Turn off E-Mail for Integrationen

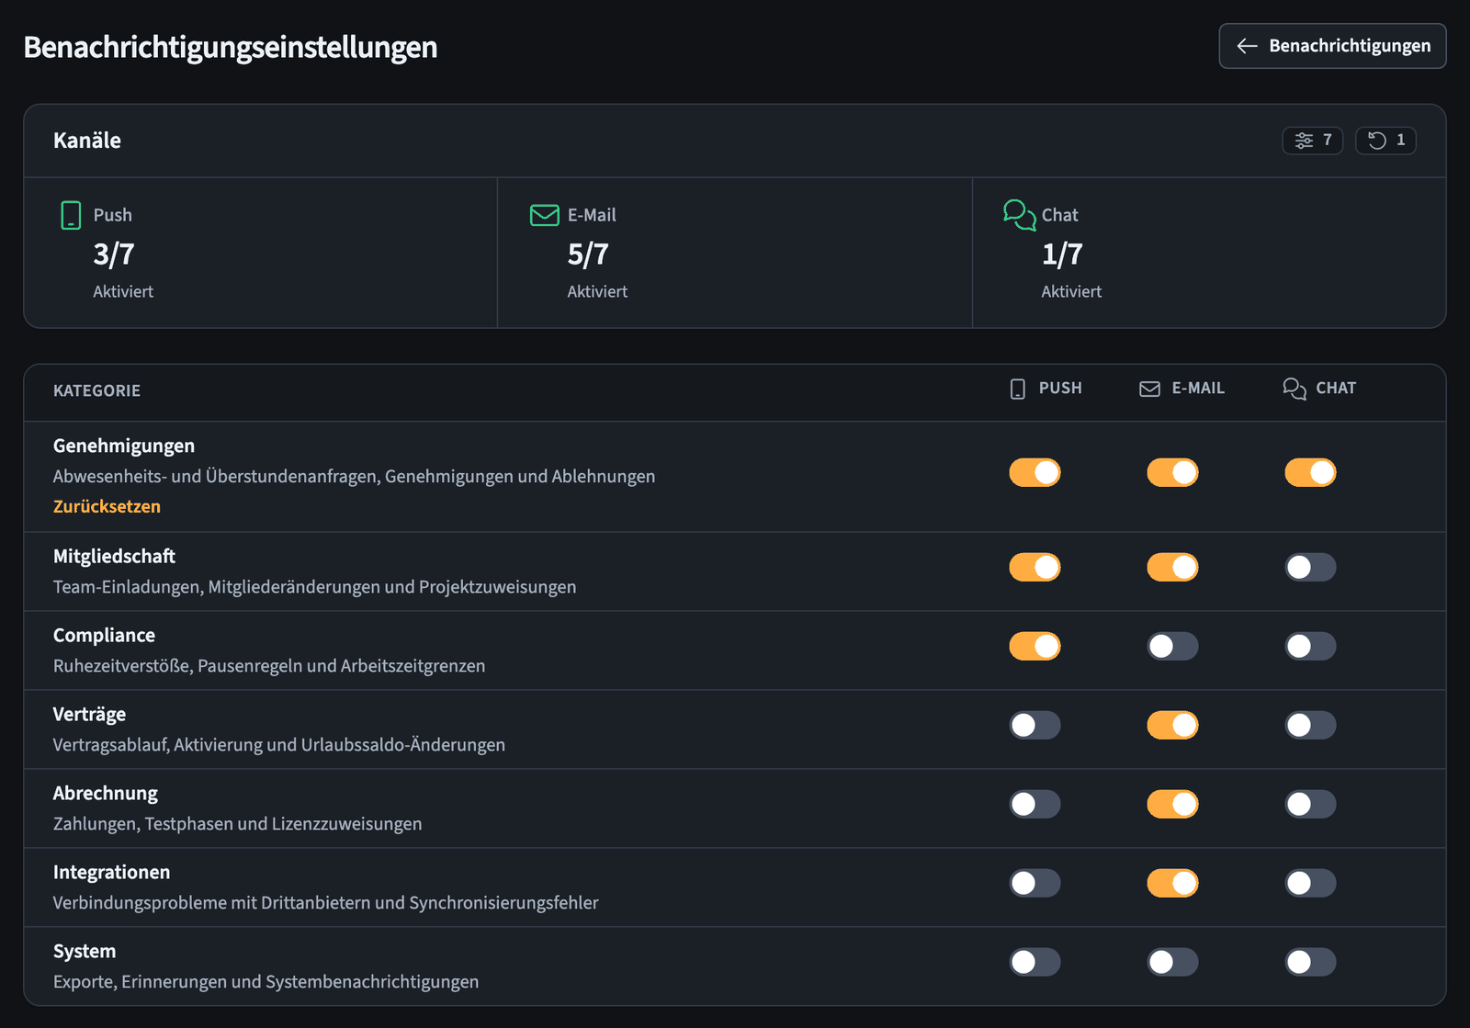1173,883
